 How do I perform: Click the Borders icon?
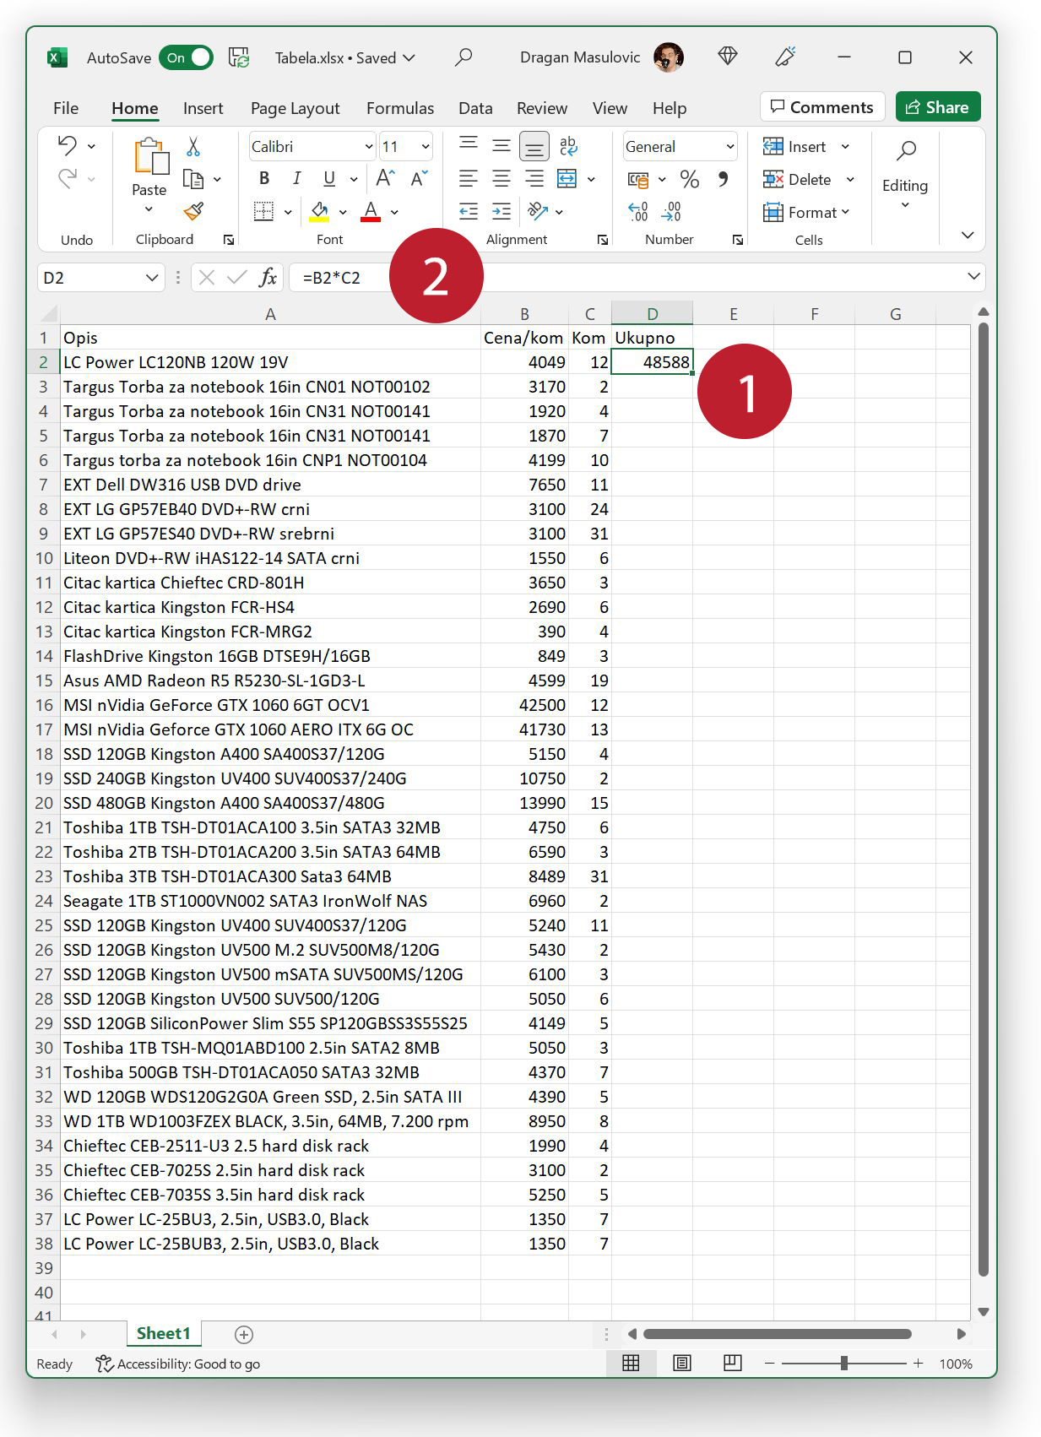coord(264,211)
